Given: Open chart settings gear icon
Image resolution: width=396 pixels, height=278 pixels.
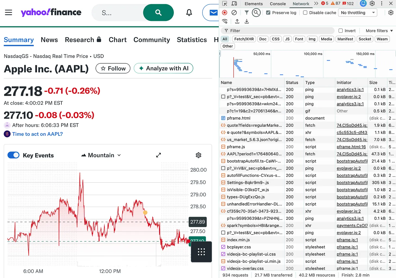Looking at the screenshot, I should tap(199, 155).
